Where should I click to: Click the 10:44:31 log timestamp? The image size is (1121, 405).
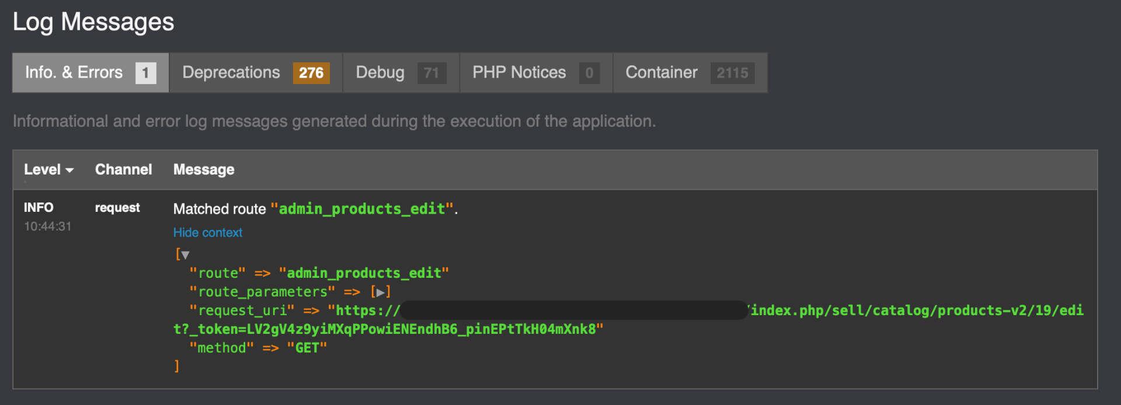[47, 226]
